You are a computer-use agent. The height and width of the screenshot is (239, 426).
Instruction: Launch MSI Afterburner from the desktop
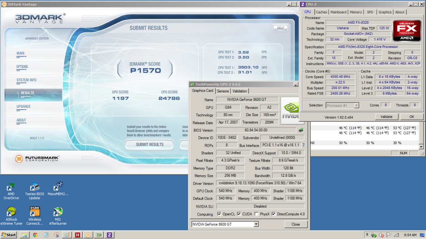(x=58, y=216)
